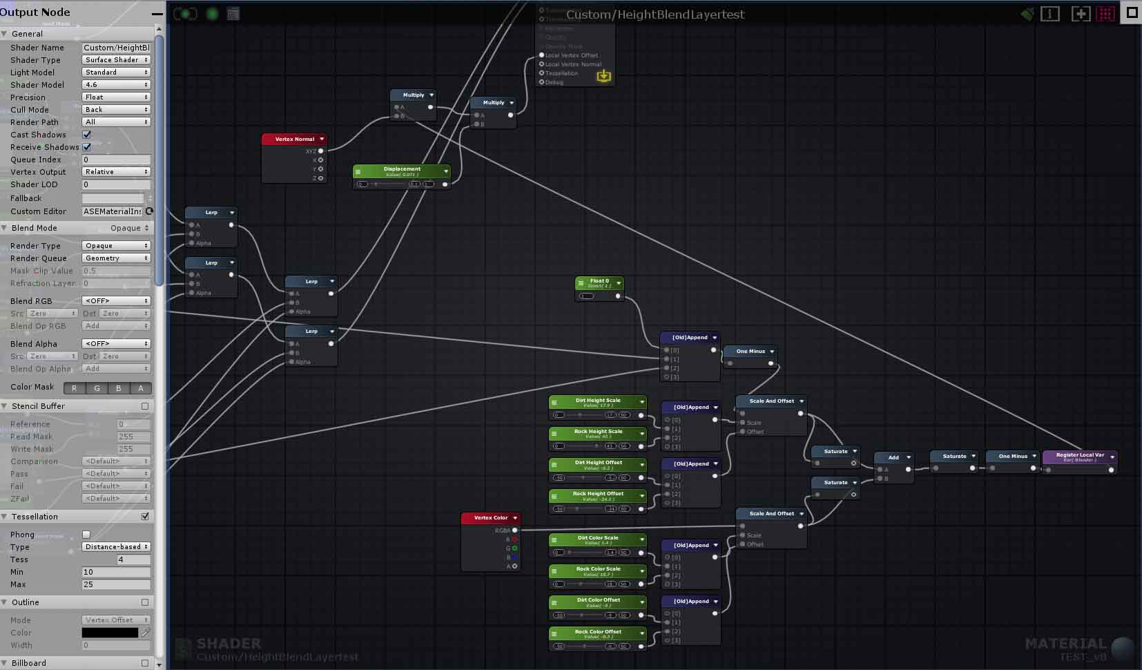Click the plus-in-square toolbar icon
The height and width of the screenshot is (670, 1142).
coord(1081,14)
